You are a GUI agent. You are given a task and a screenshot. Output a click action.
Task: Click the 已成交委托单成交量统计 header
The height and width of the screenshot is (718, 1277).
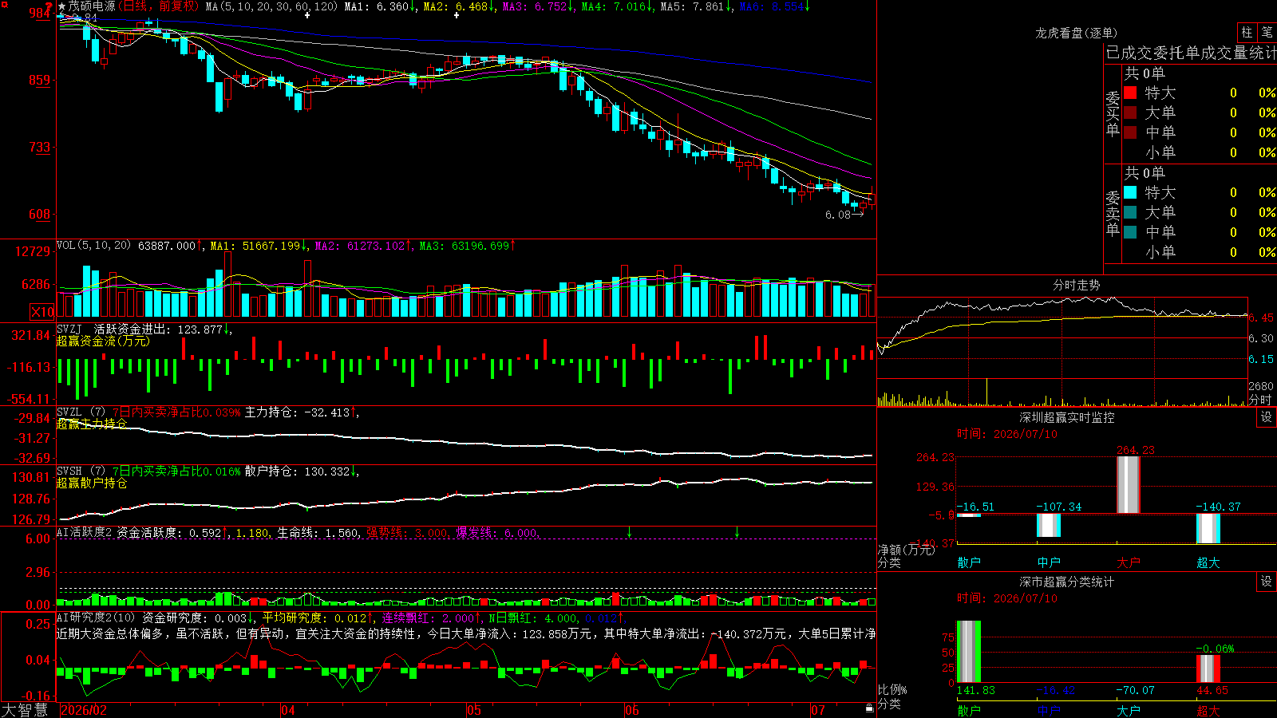tap(1191, 53)
